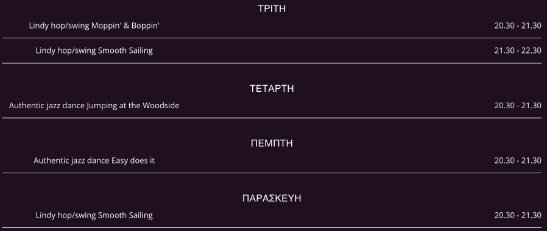Screen dimensions: 547x231
Task: Open Authentic jazz dance Jumping at the Woodside
Action: (x=94, y=105)
